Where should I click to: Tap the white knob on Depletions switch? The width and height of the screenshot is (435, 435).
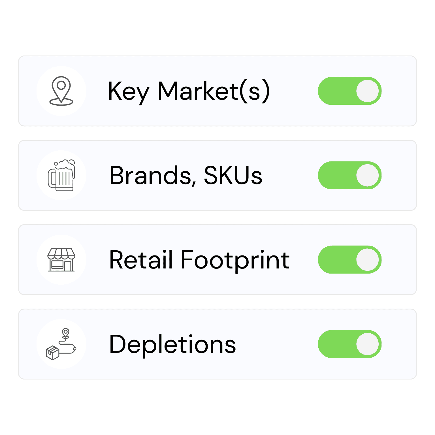click(367, 344)
